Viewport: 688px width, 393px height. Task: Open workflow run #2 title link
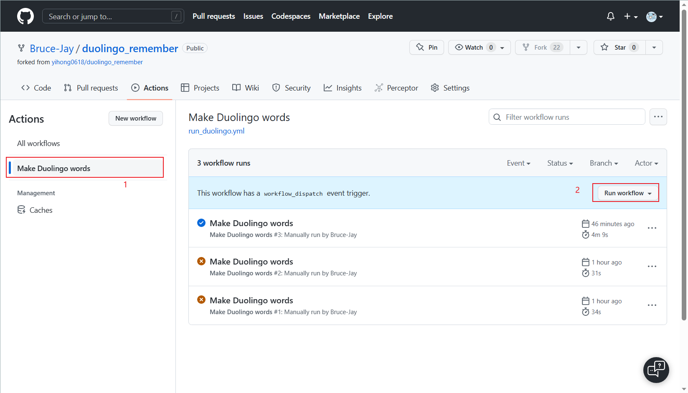point(251,262)
